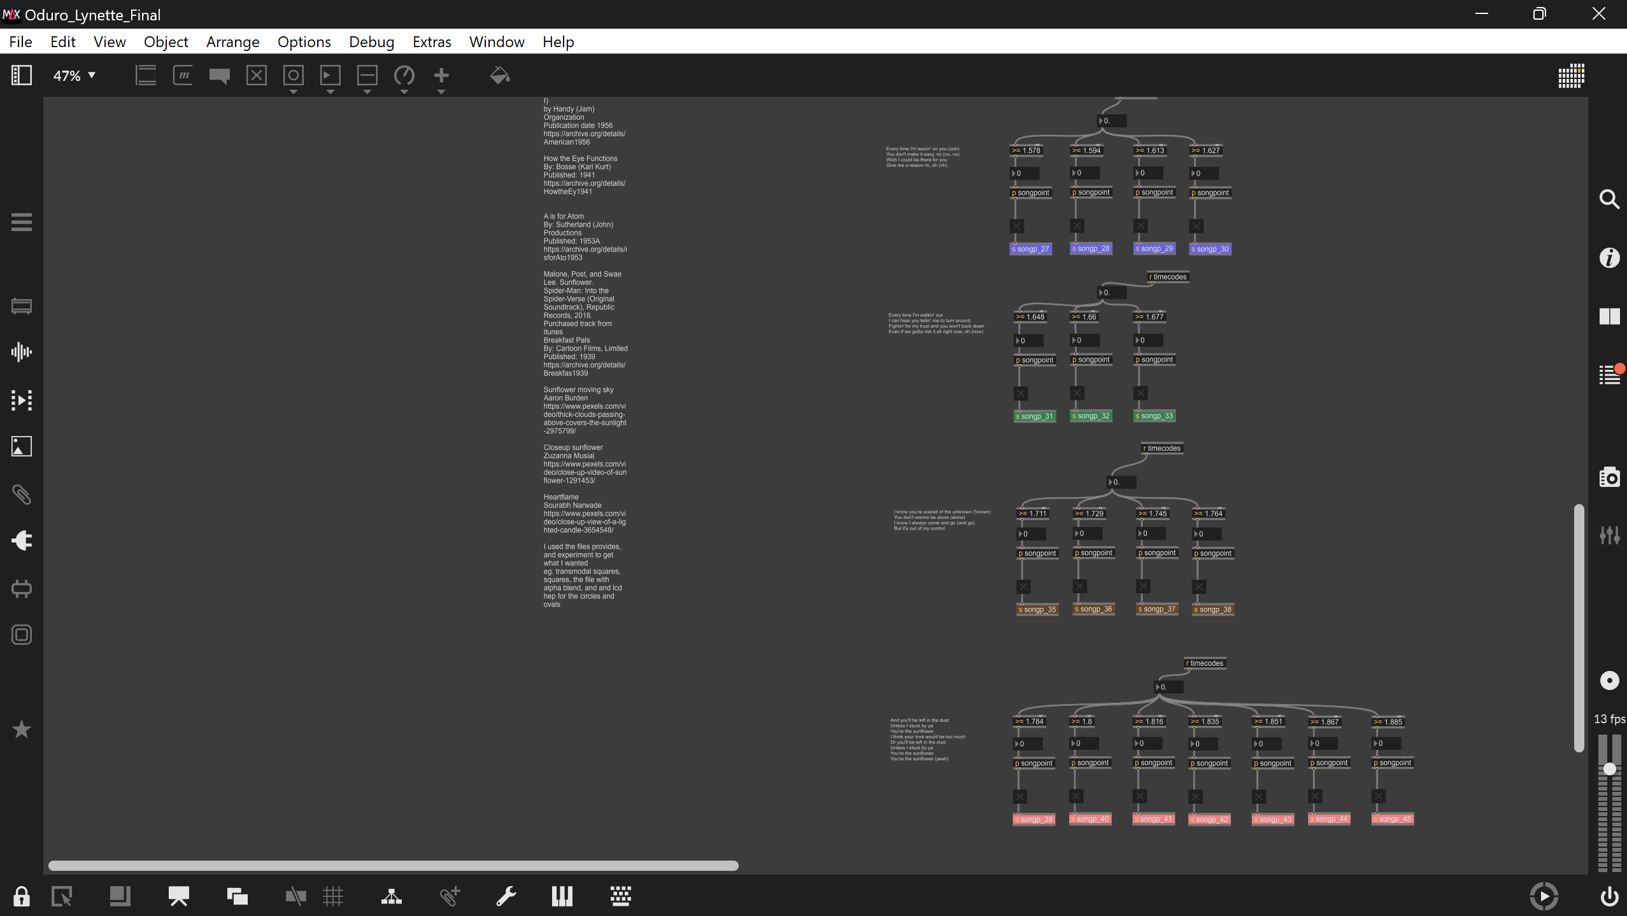Open the audio waveform browser icon
The width and height of the screenshot is (1627, 916).
[x=21, y=352]
